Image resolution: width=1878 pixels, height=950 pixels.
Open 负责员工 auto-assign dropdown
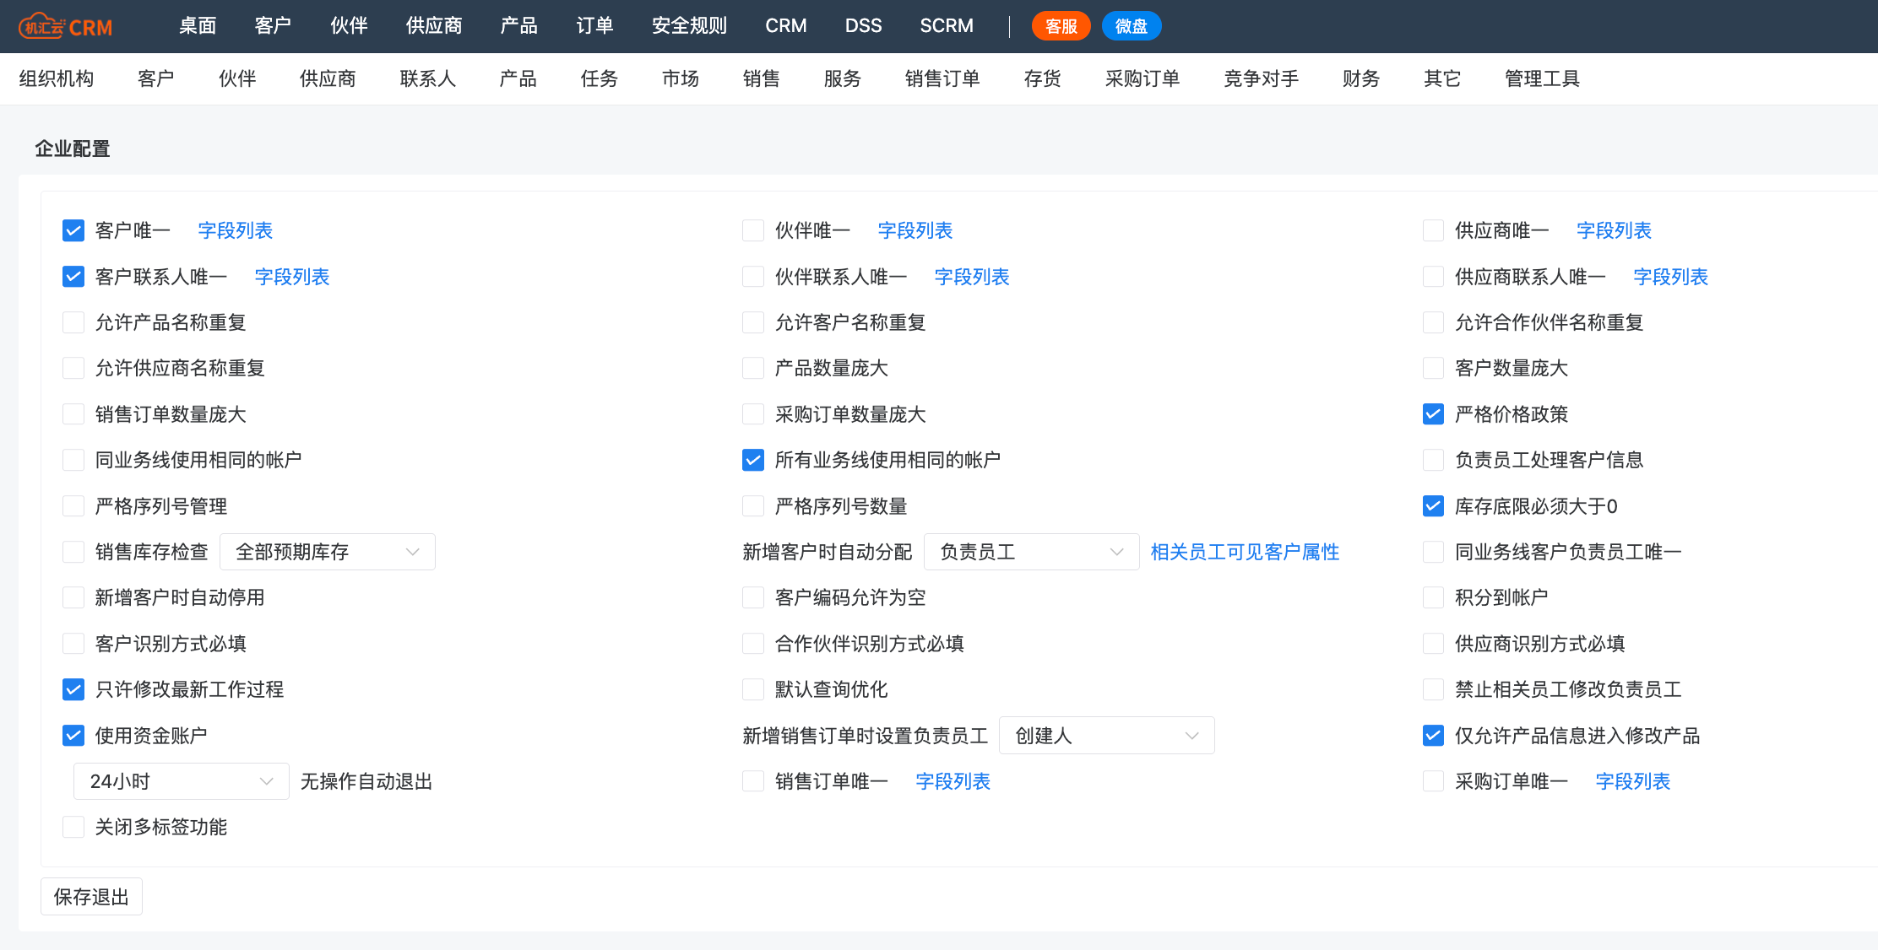coord(1032,552)
